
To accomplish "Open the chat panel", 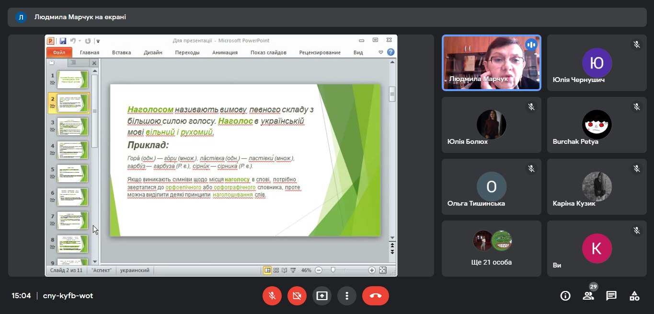I will [611, 296].
